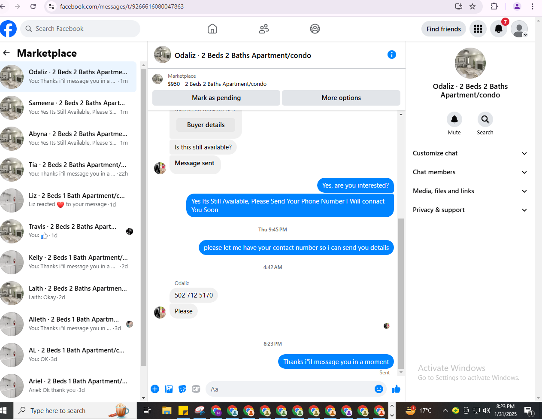Open File Explorer from the taskbar
Image resolution: width=542 pixels, height=419 pixels.
point(167,410)
